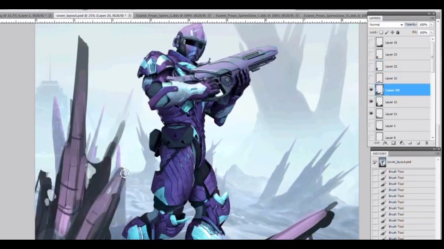444x249 pixels.
Task: Open the Fill slider arrow
Action: coord(432,33)
